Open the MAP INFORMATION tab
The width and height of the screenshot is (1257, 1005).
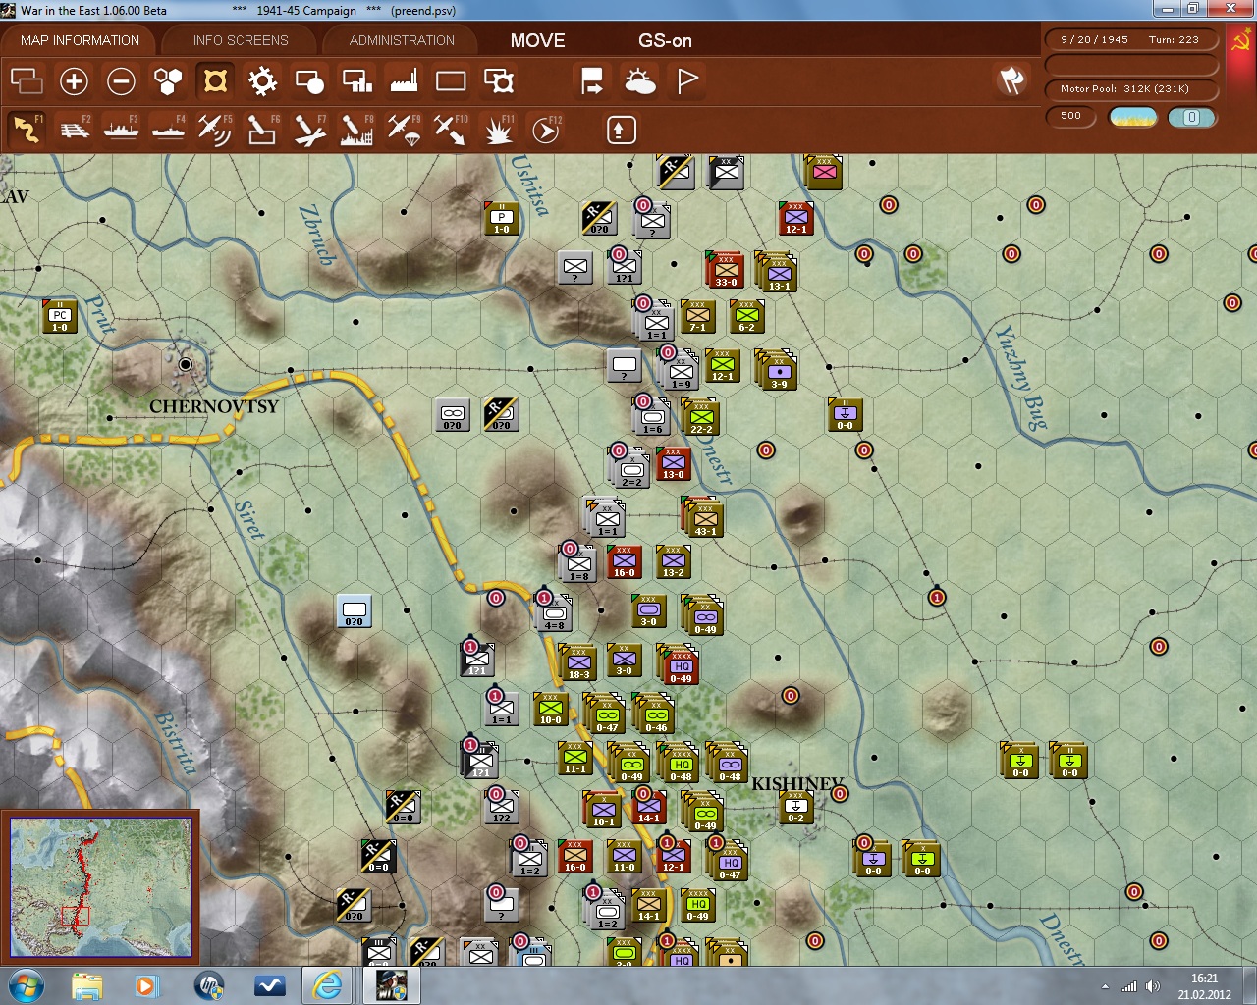(80, 40)
